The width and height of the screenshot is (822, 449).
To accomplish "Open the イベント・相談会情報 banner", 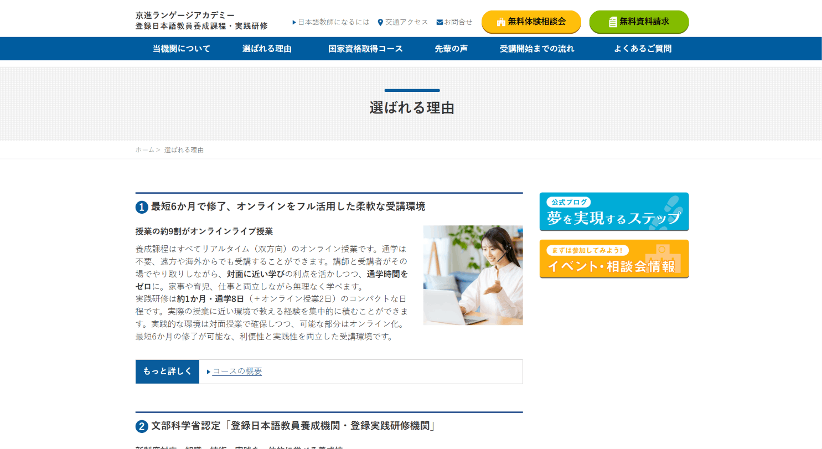I will [614, 259].
